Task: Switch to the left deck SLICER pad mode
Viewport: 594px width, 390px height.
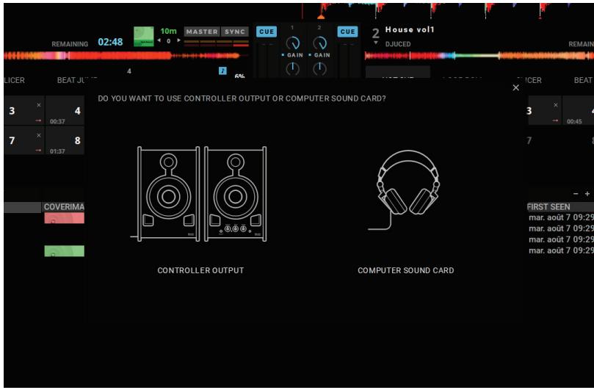Action: 15,80
